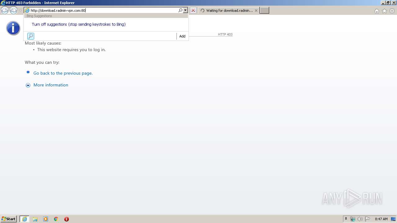Open Action Center flag tray icon

[x=368, y=219]
